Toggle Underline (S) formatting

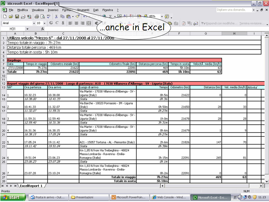[63, 23]
